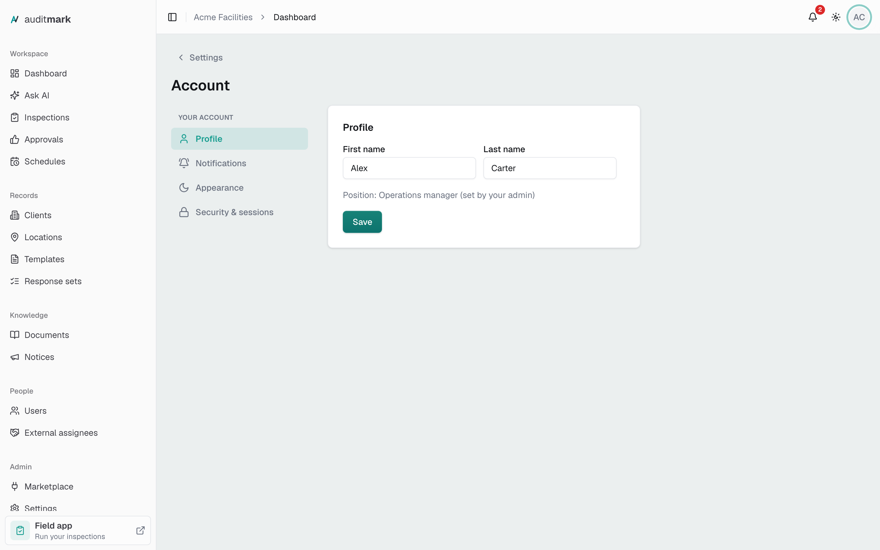The image size is (880, 550).
Task: Click the Security lock icon
Action: pos(184,212)
